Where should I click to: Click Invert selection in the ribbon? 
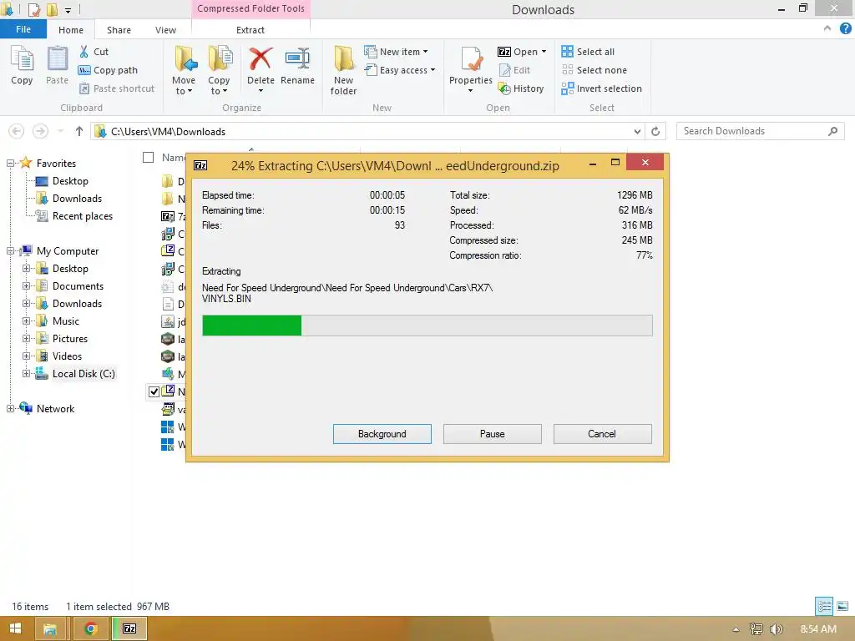(x=601, y=88)
